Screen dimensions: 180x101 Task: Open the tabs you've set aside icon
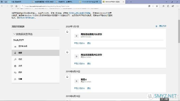2,2
